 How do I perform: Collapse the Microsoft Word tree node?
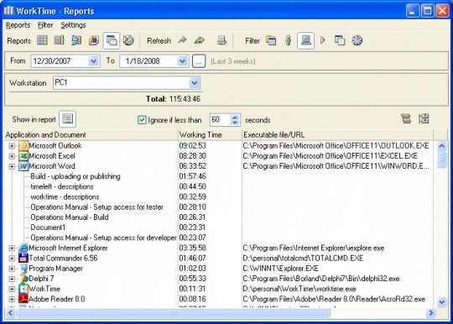point(12,166)
